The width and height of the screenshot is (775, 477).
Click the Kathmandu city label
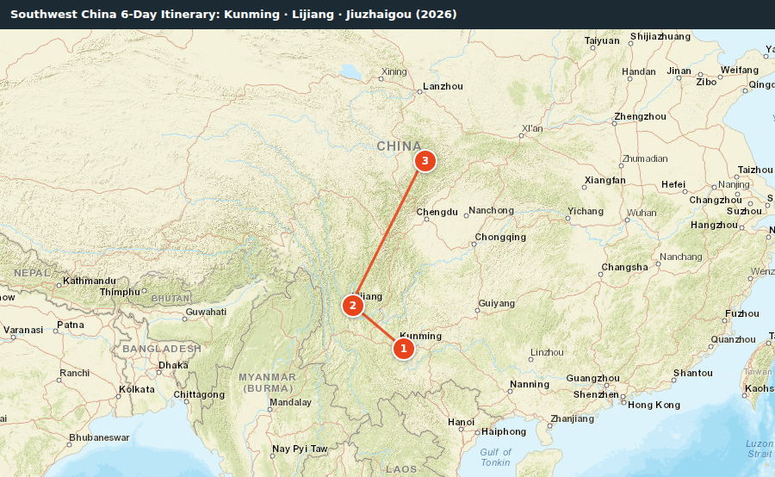90,281
